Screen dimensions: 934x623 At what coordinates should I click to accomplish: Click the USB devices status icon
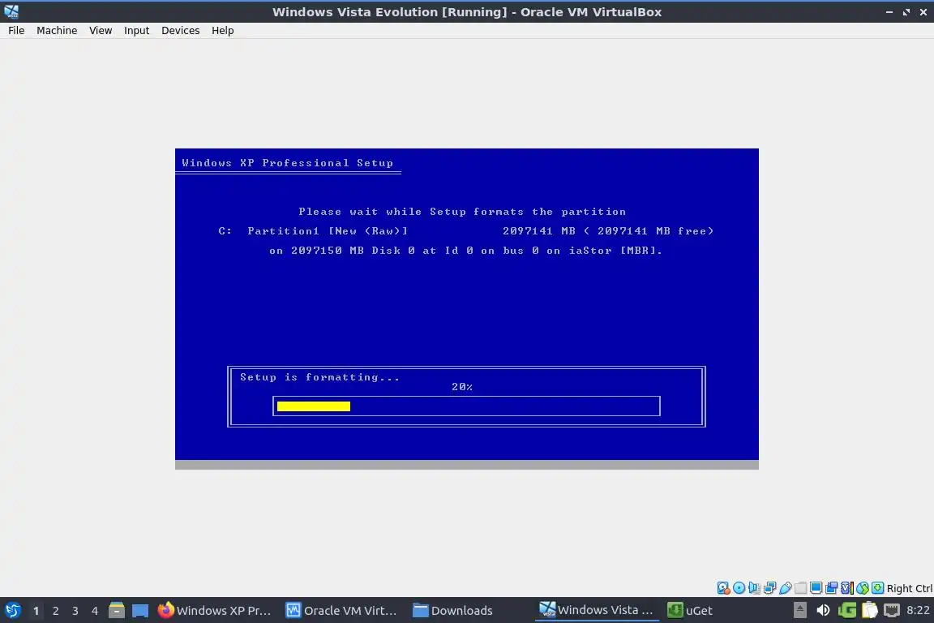785,588
